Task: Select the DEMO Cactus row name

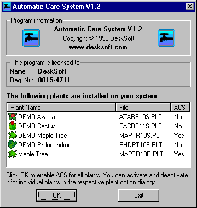Action: tap(37, 126)
